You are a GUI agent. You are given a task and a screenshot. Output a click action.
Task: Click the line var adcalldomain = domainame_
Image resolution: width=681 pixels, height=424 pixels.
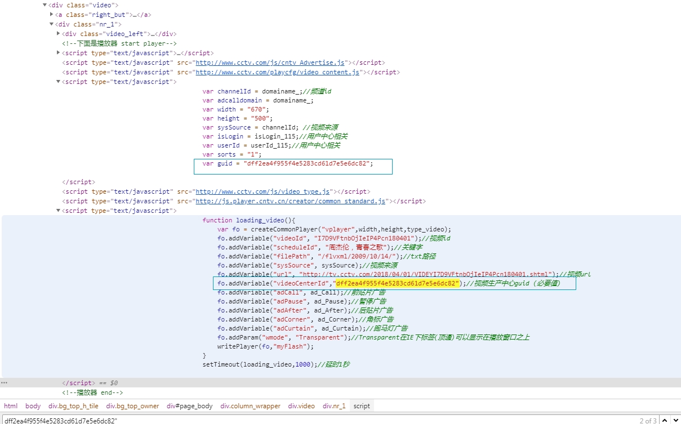258,100
